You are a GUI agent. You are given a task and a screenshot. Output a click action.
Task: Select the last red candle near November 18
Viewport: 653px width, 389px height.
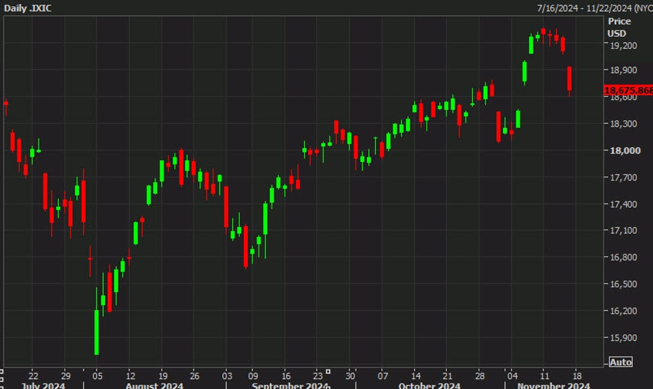coord(569,77)
